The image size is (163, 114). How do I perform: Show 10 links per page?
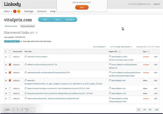click(x=139, y=110)
